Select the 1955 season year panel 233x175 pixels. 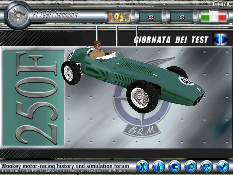pos(119,17)
